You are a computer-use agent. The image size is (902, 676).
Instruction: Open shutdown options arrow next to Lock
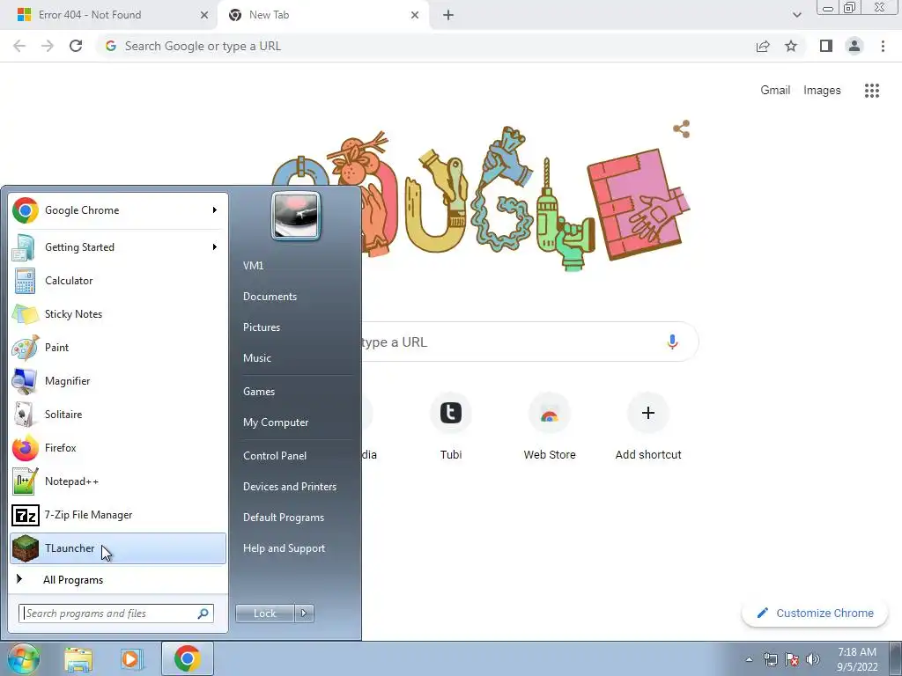tap(304, 614)
